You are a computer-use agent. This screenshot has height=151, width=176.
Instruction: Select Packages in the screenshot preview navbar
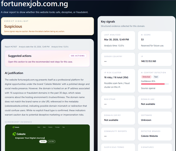click(x=57, y=127)
